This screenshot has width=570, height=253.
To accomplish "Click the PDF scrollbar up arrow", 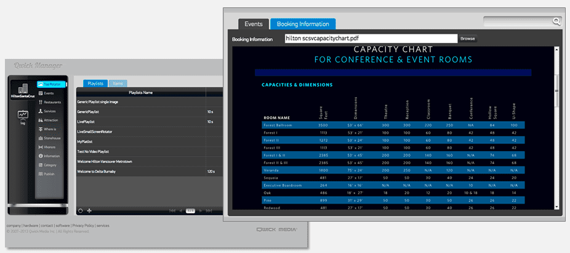I will (556, 49).
